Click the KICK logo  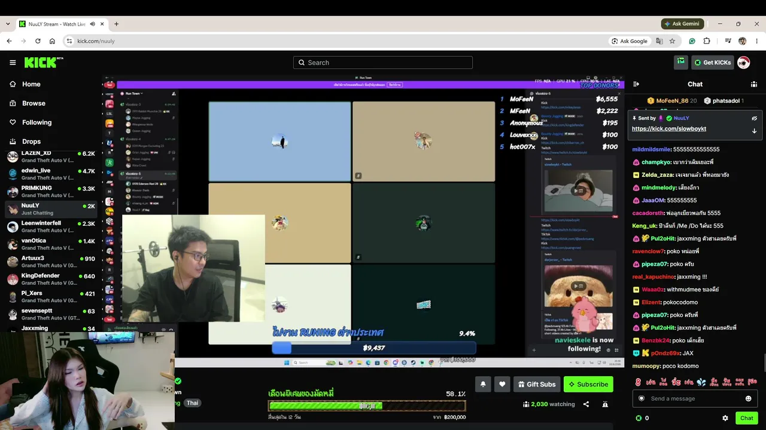click(44, 62)
